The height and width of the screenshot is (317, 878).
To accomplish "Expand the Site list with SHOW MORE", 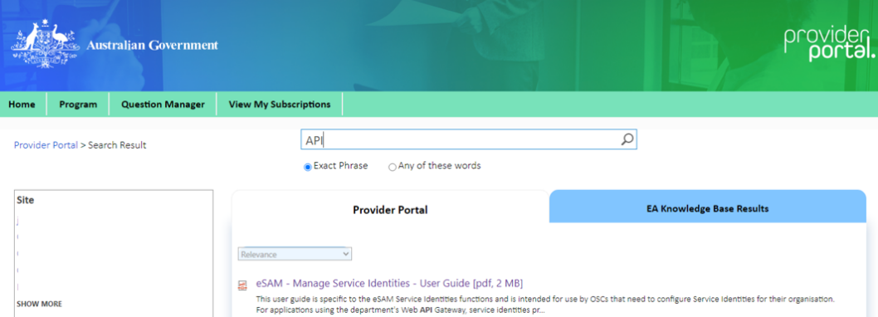I will [x=39, y=304].
